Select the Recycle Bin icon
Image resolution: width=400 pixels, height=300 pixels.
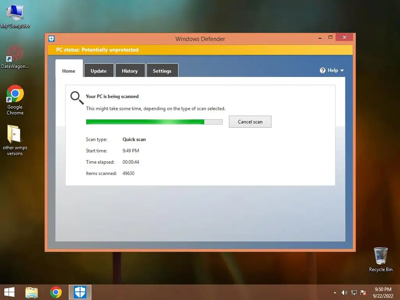point(380,259)
